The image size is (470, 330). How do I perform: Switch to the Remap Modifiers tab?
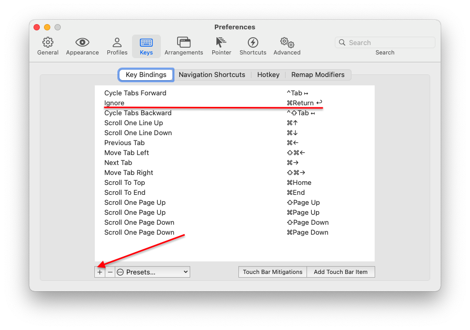tap(318, 74)
